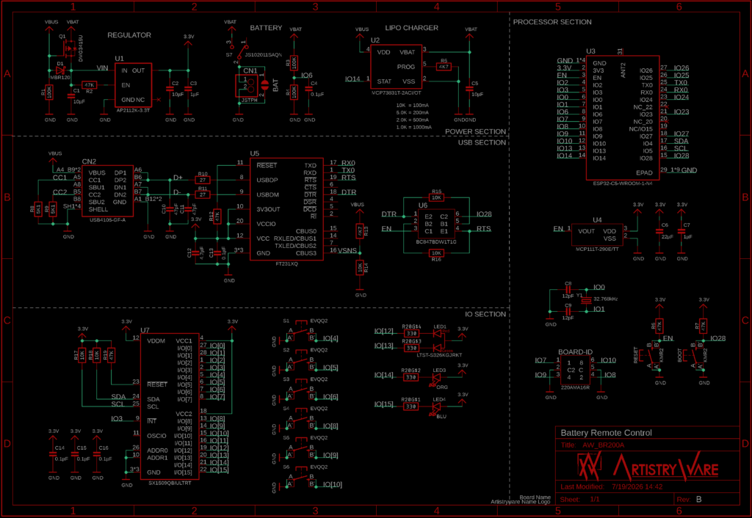
Task: Select the U1 AP2112K-3.3T regulator chip
Action: [x=134, y=85]
